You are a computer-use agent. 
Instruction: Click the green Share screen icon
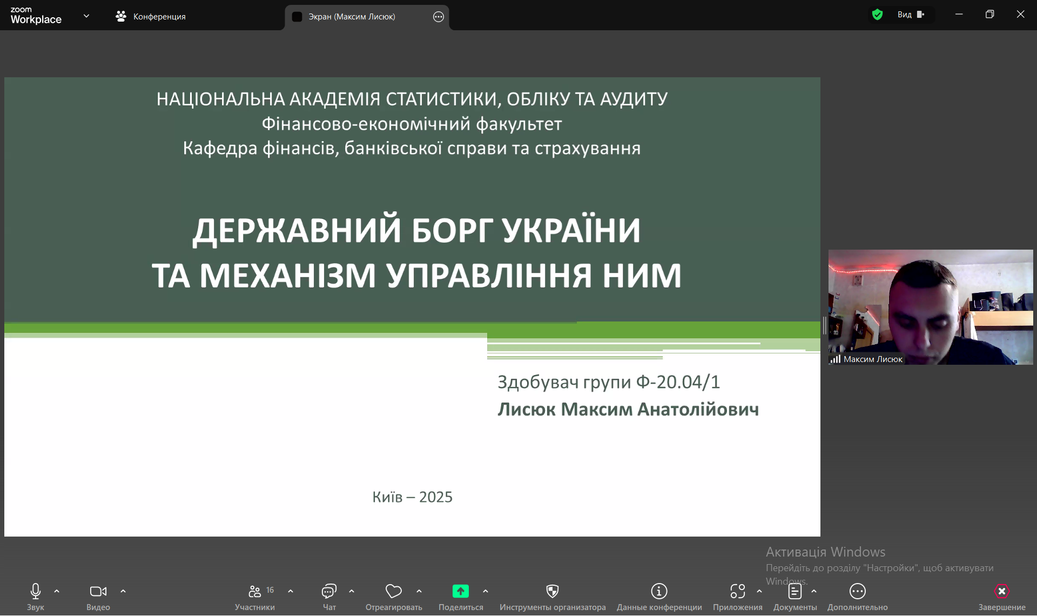click(460, 592)
